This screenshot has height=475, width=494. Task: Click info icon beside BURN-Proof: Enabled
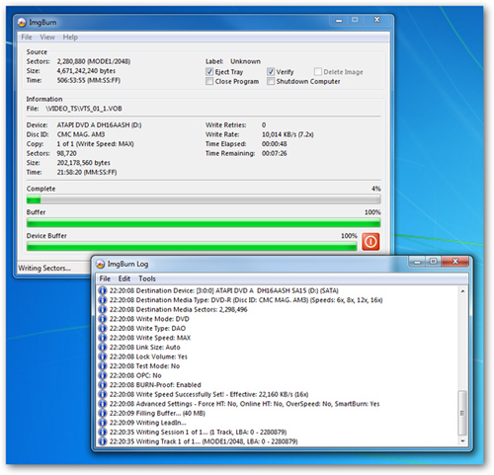pyautogui.click(x=103, y=385)
